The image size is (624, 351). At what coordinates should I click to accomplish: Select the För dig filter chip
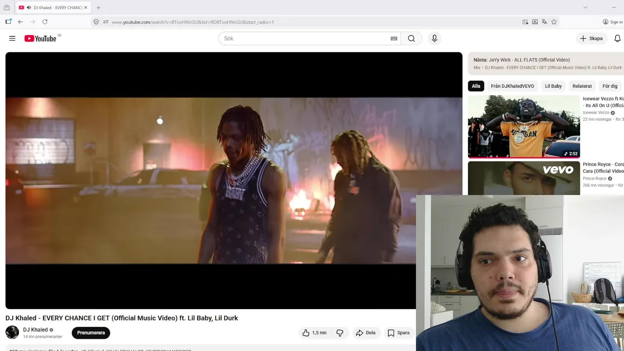[610, 86]
